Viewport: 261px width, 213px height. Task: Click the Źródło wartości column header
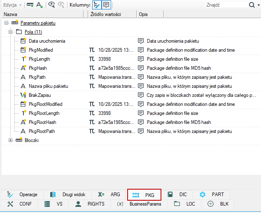pos(112,14)
